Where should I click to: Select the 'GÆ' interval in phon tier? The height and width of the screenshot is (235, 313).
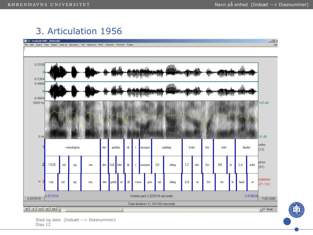pyautogui.click(x=112, y=165)
